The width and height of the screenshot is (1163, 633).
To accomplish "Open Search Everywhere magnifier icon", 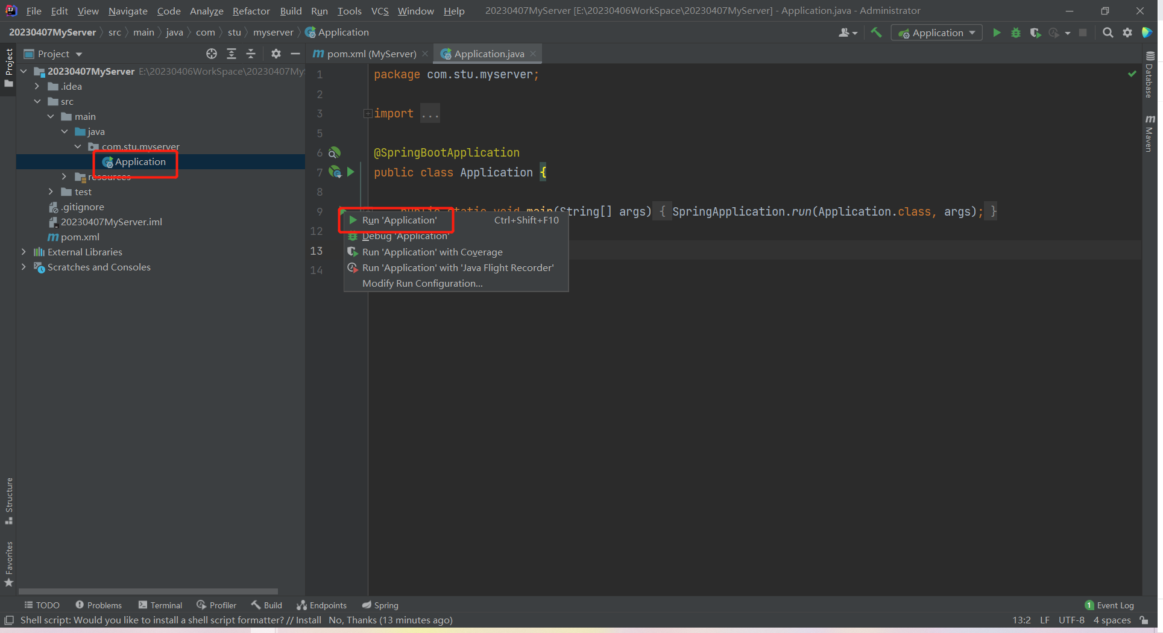I will pyautogui.click(x=1108, y=33).
